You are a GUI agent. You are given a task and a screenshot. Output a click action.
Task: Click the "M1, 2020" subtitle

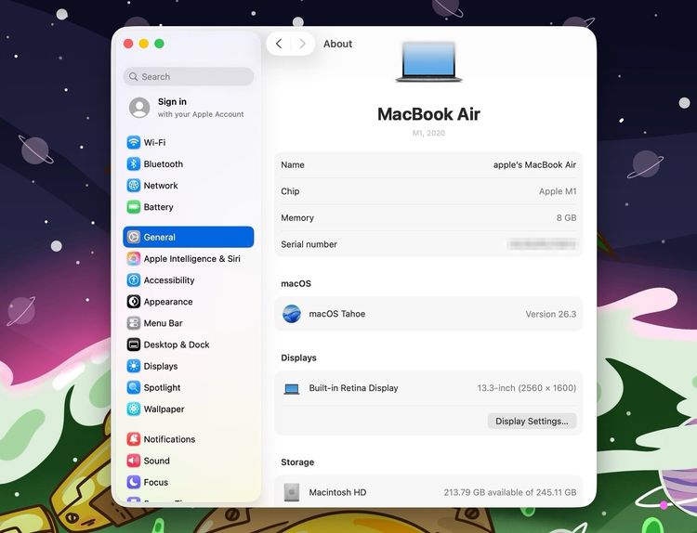(x=428, y=133)
